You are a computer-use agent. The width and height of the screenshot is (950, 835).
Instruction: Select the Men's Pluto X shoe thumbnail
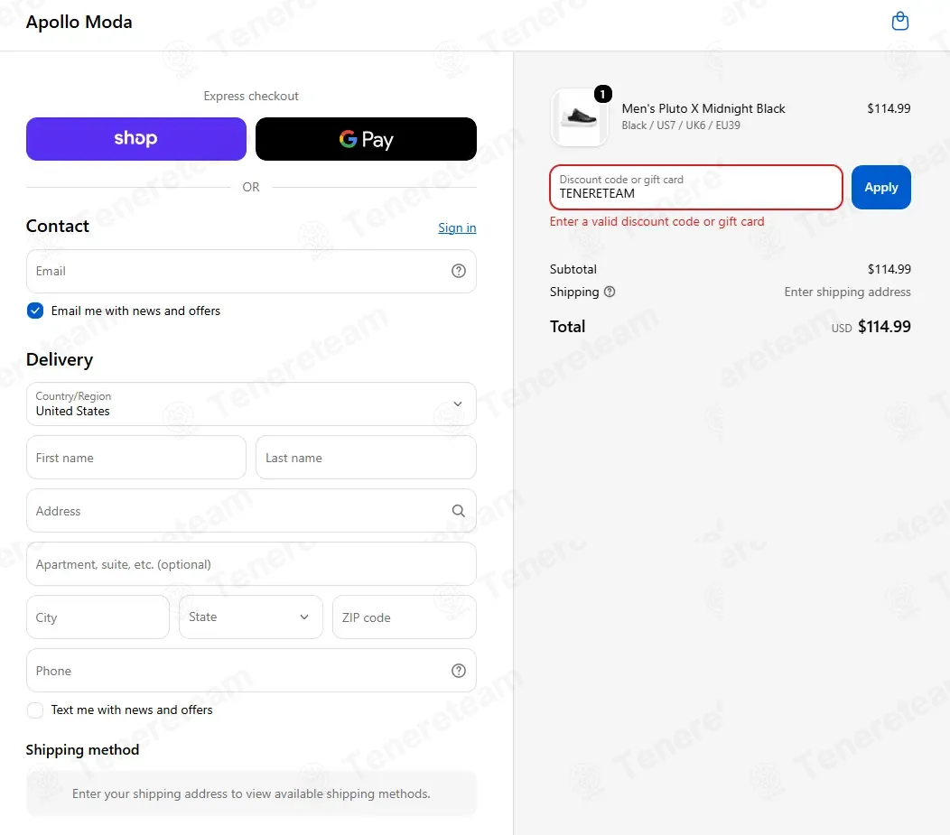click(579, 117)
